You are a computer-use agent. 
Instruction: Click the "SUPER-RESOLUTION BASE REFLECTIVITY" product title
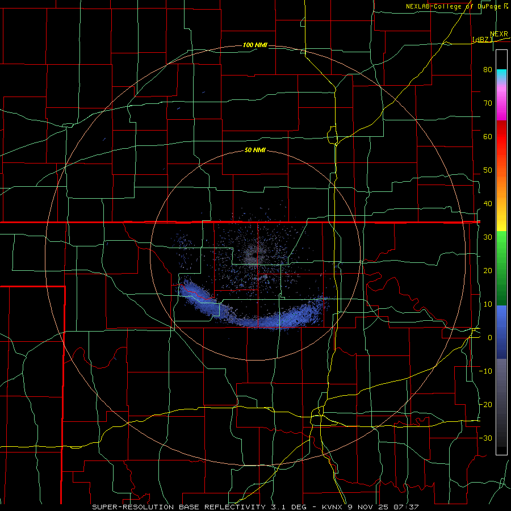point(179,507)
